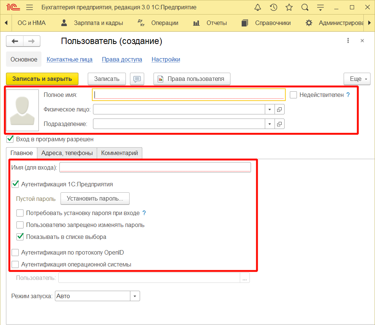
Task: Open the Еще dropdown menu
Action: tap(357, 79)
